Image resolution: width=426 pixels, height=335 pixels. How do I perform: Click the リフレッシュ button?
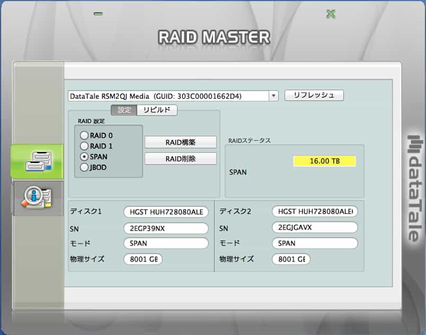(314, 95)
